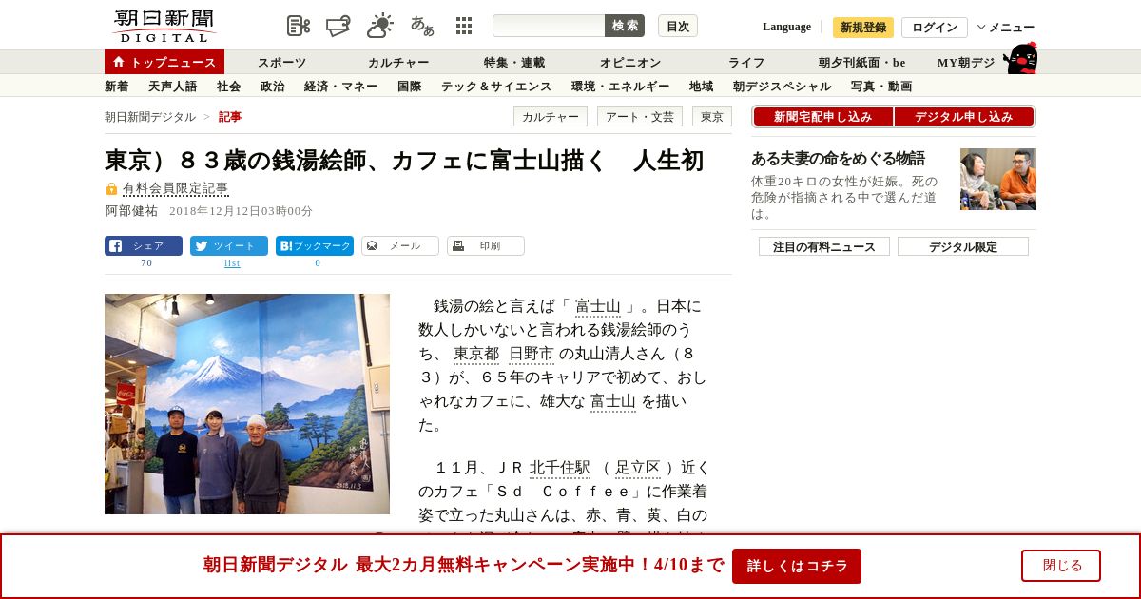Click the 記事 breadcrumb item
1141x599 pixels.
230,117
